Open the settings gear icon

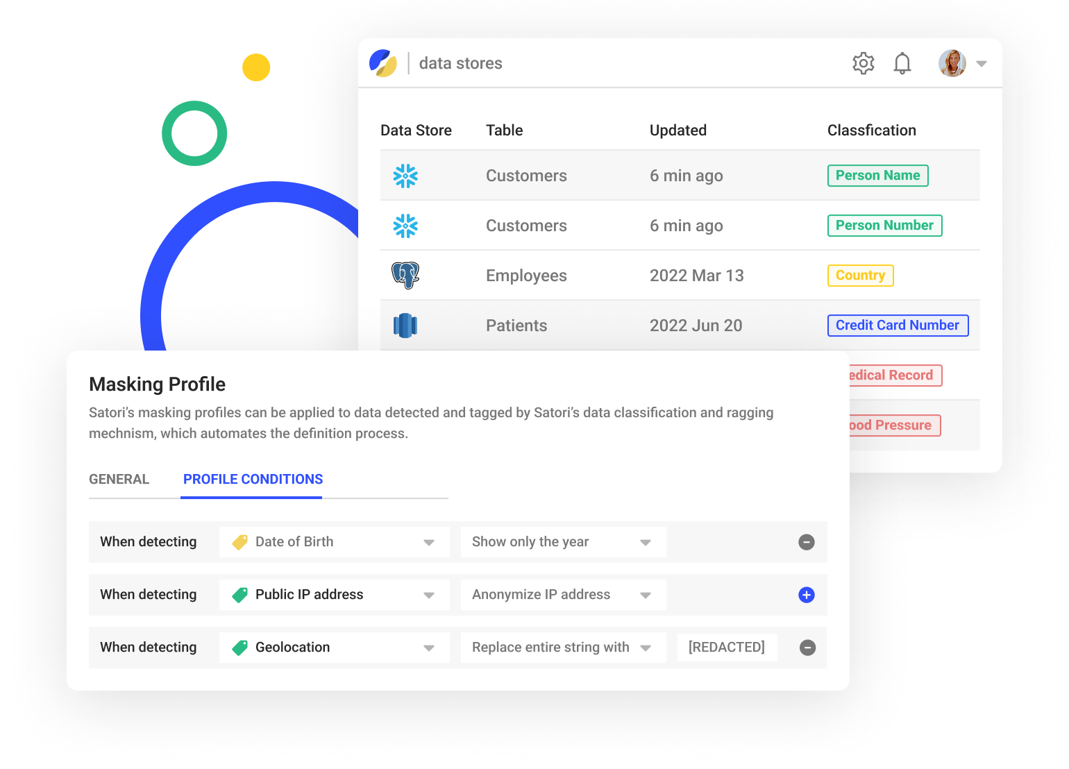[x=864, y=63]
